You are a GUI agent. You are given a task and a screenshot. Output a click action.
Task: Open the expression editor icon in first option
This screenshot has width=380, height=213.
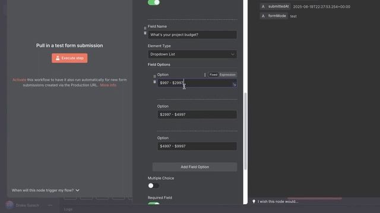point(235,85)
